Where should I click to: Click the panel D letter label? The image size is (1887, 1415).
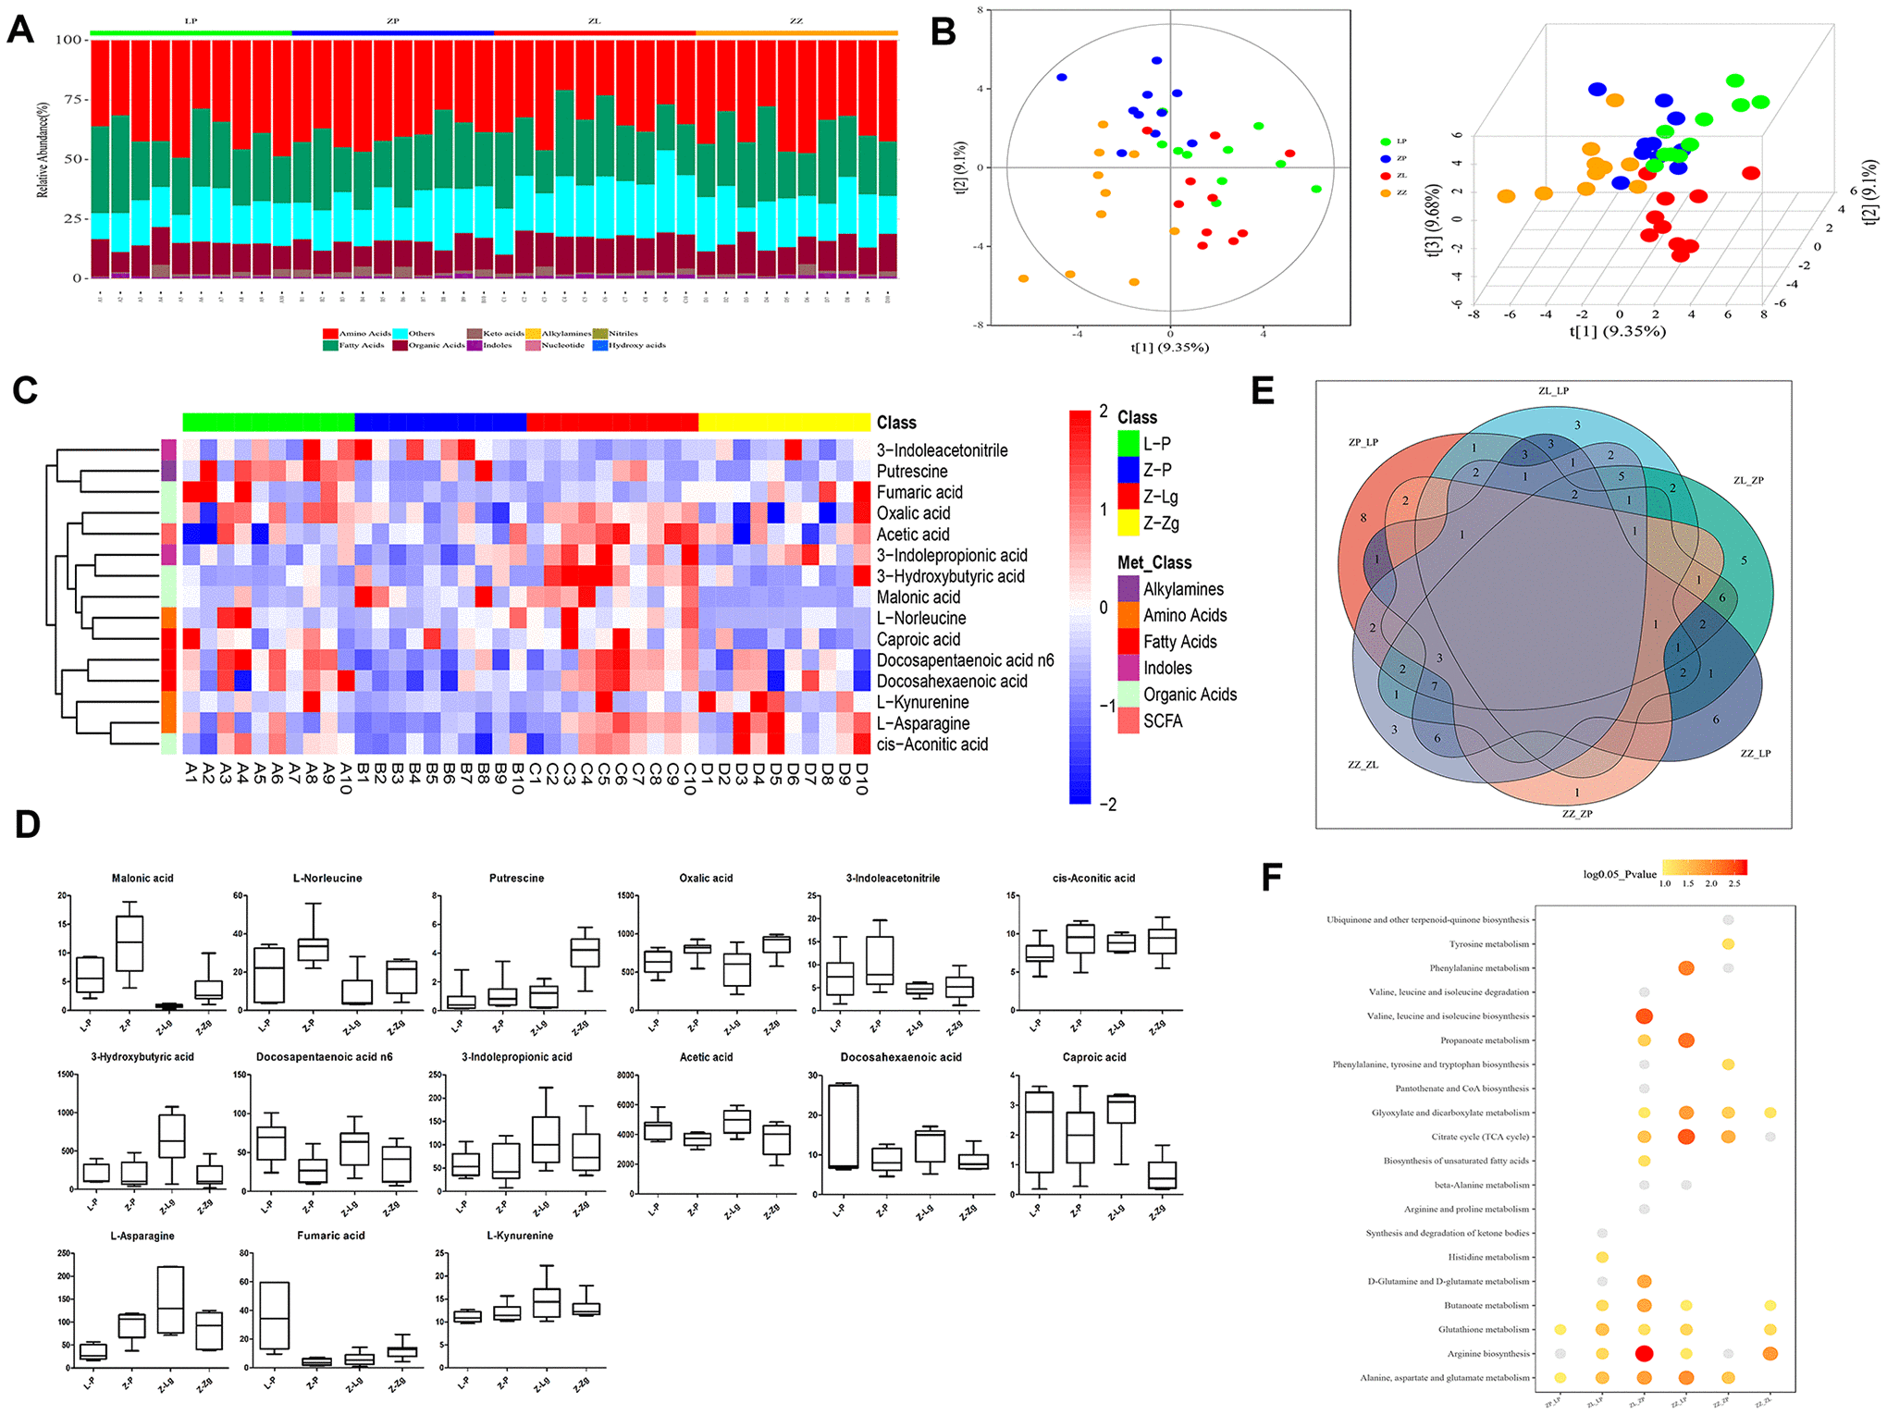[x=27, y=824]
